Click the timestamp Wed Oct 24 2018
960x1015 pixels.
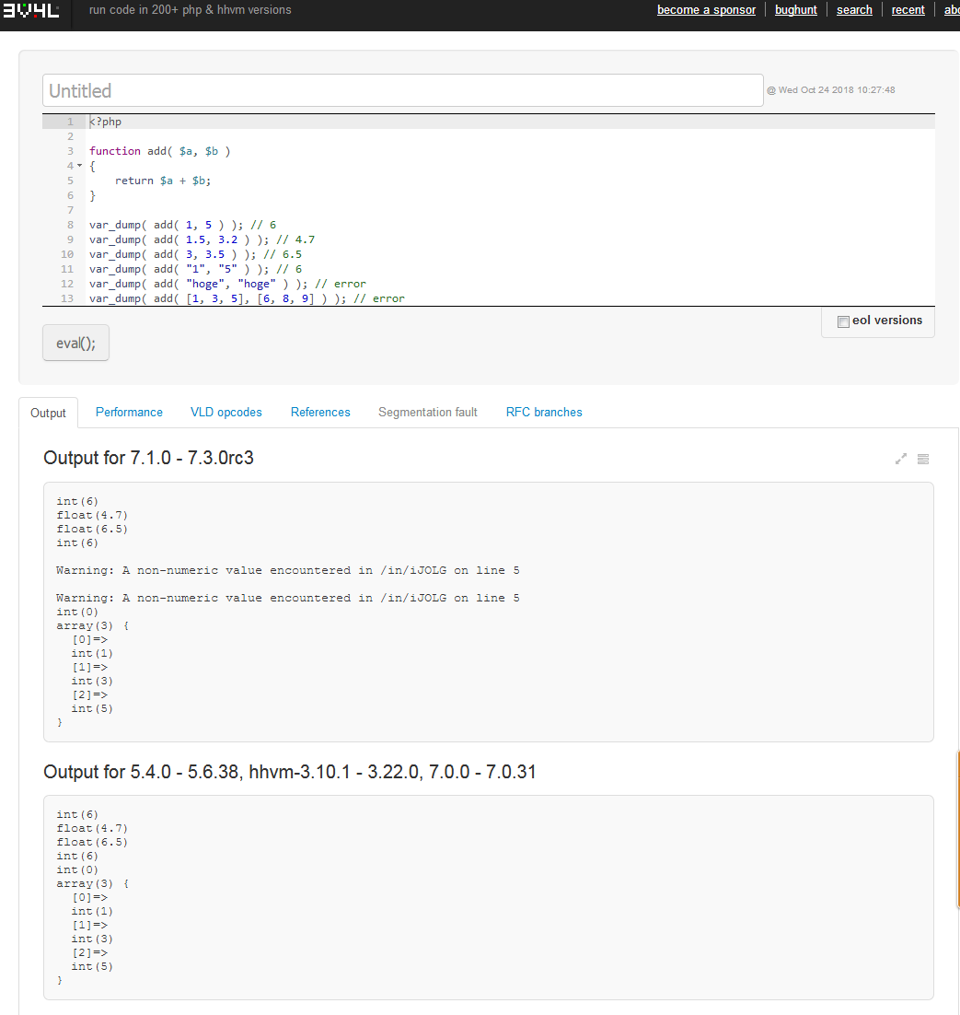tap(830, 90)
